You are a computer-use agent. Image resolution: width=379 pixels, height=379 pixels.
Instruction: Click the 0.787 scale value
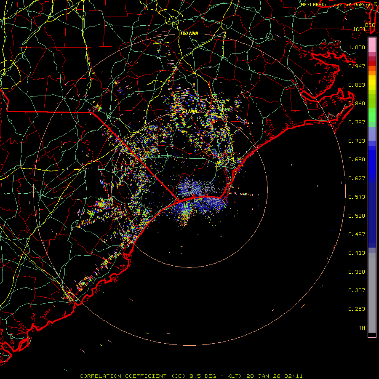[x=357, y=122]
